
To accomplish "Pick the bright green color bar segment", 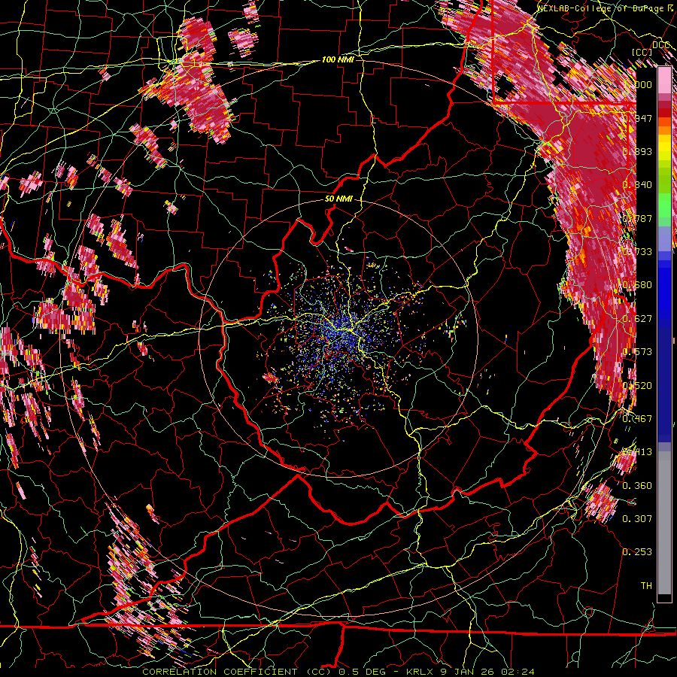I will (664, 205).
